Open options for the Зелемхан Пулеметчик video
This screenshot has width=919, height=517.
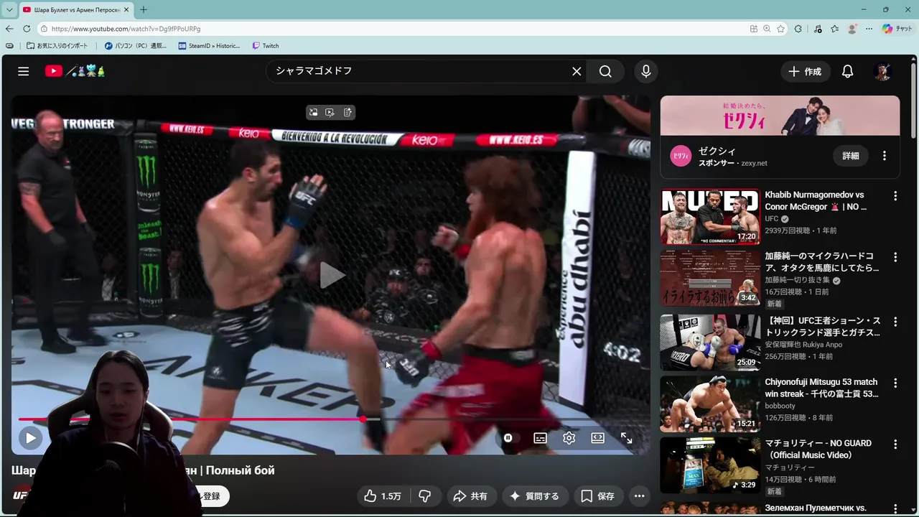[x=895, y=508]
